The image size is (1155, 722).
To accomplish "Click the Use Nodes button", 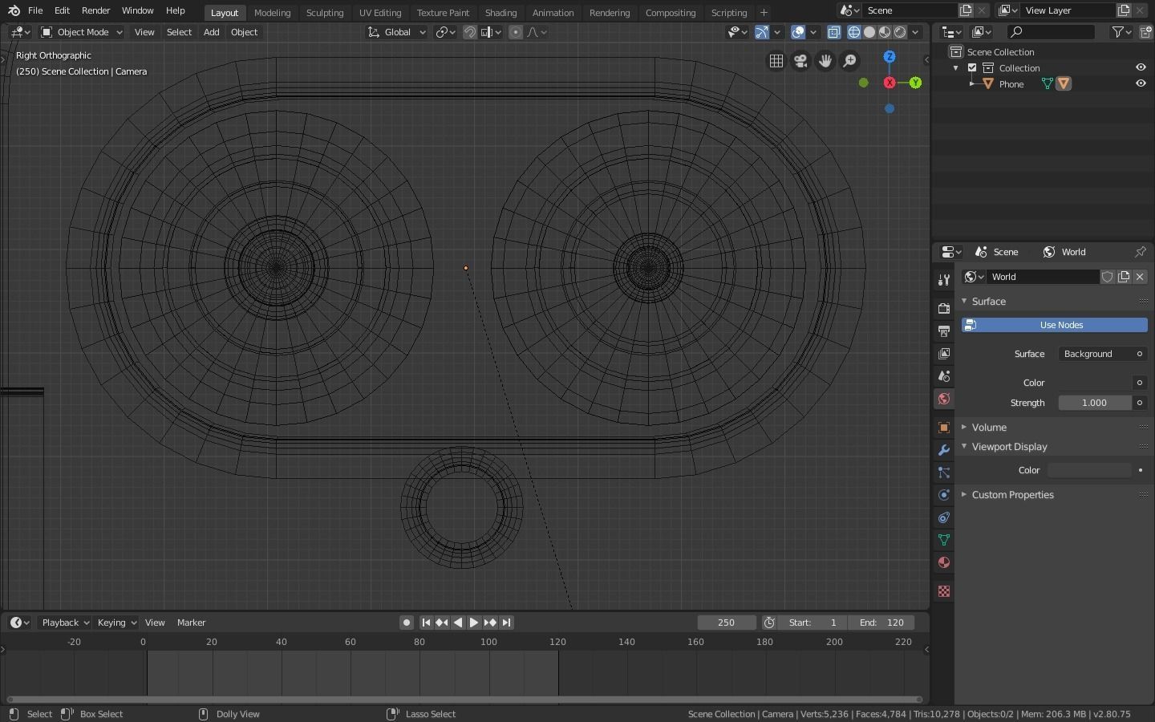I will [1055, 325].
